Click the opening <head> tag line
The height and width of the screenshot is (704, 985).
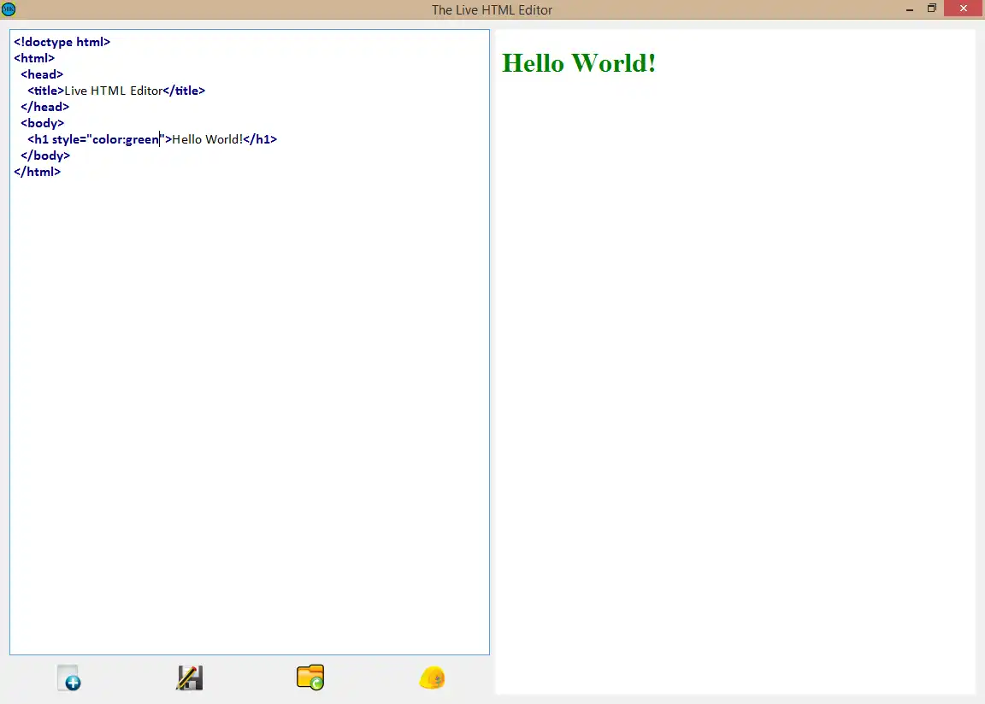pyautogui.click(x=42, y=74)
